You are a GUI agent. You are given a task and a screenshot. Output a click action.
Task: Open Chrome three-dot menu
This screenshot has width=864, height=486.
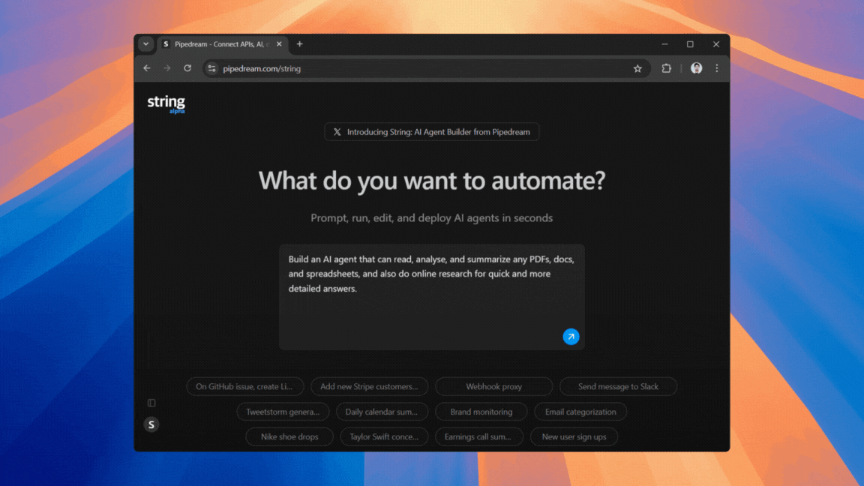(x=717, y=68)
